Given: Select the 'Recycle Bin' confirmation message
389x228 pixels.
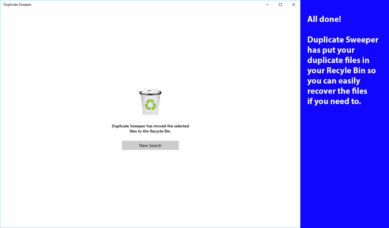Looking at the screenshot, I should [x=150, y=129].
